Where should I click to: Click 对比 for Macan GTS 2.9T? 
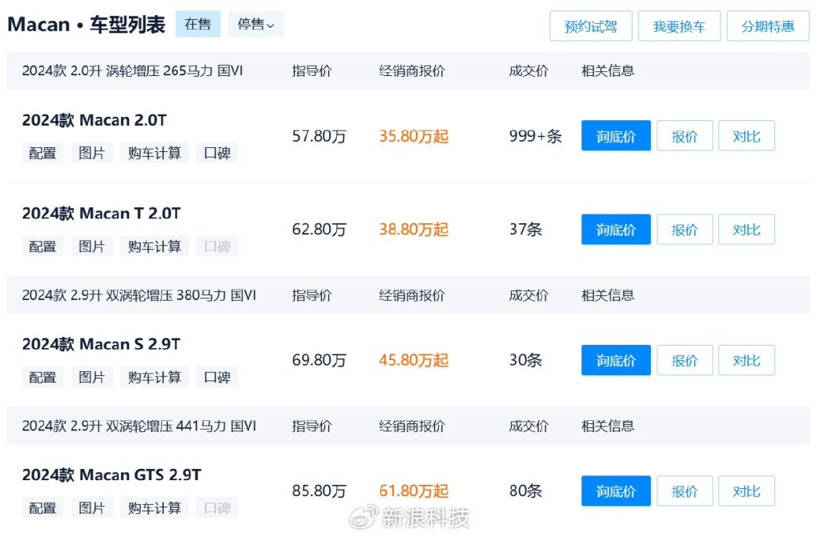pyautogui.click(x=746, y=491)
